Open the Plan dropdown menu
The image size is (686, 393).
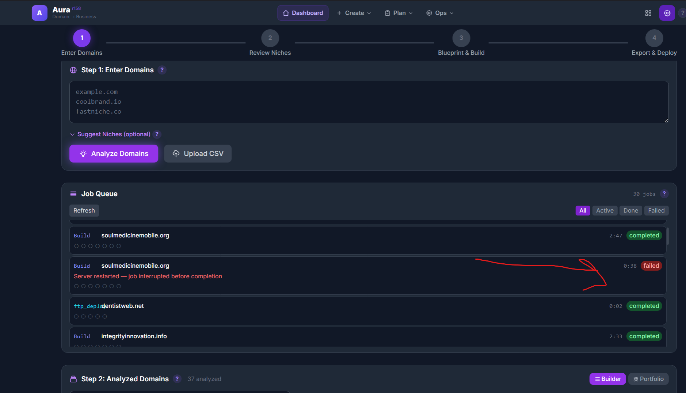click(x=399, y=13)
